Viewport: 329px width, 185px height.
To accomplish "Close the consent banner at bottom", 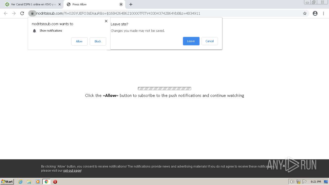I will tap(284, 166).
